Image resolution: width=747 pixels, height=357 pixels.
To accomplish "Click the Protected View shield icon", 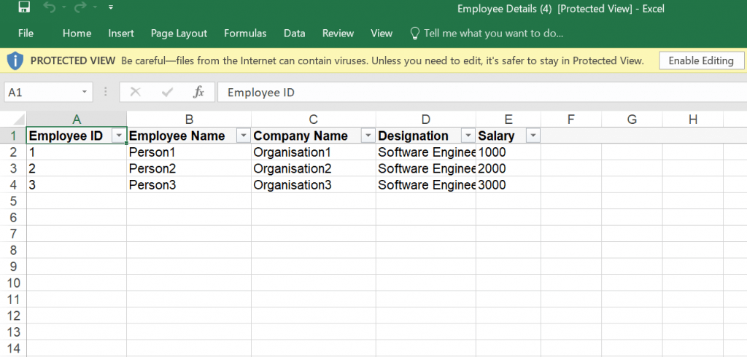I will coord(15,61).
